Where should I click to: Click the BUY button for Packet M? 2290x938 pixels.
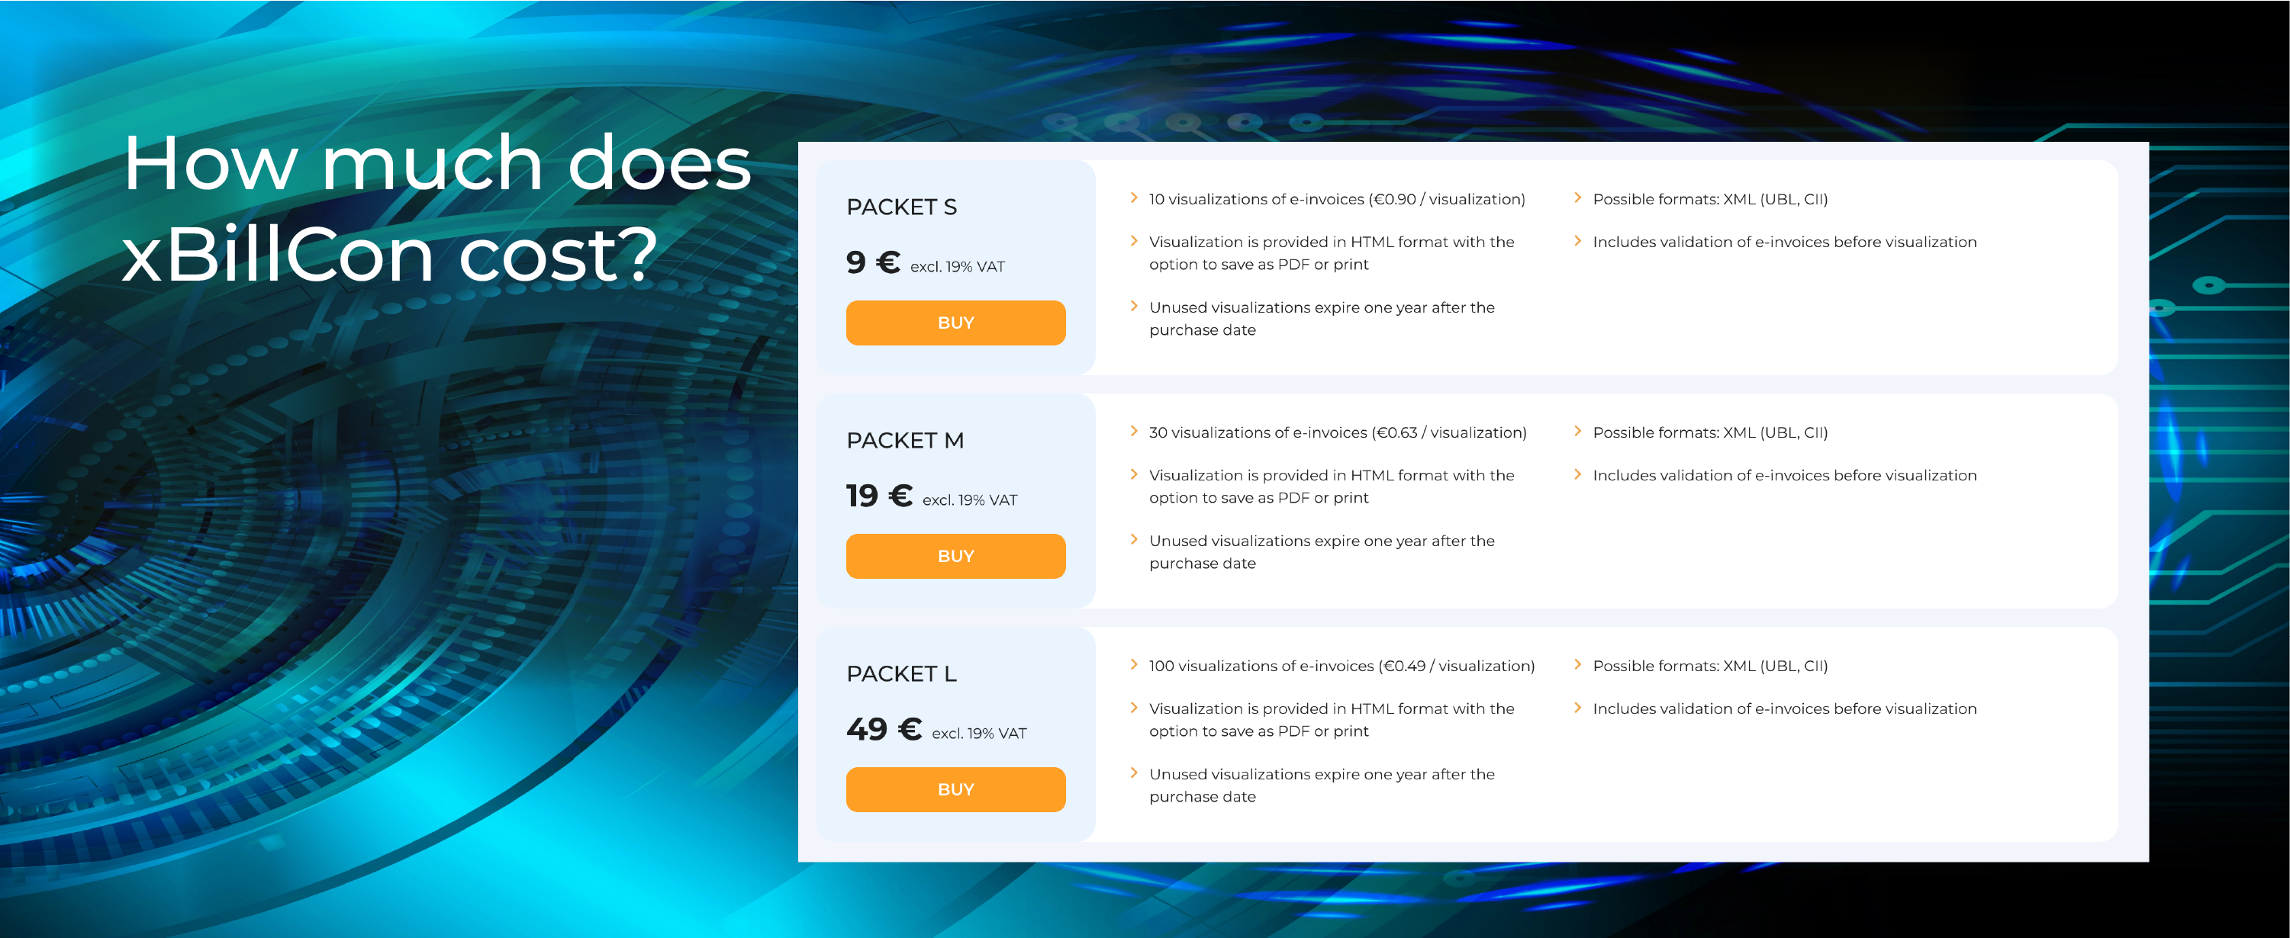[x=955, y=556]
